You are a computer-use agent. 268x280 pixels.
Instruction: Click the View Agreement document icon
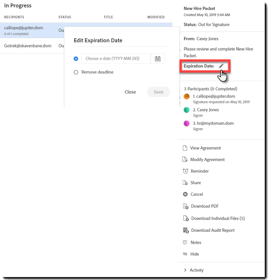[185, 148]
